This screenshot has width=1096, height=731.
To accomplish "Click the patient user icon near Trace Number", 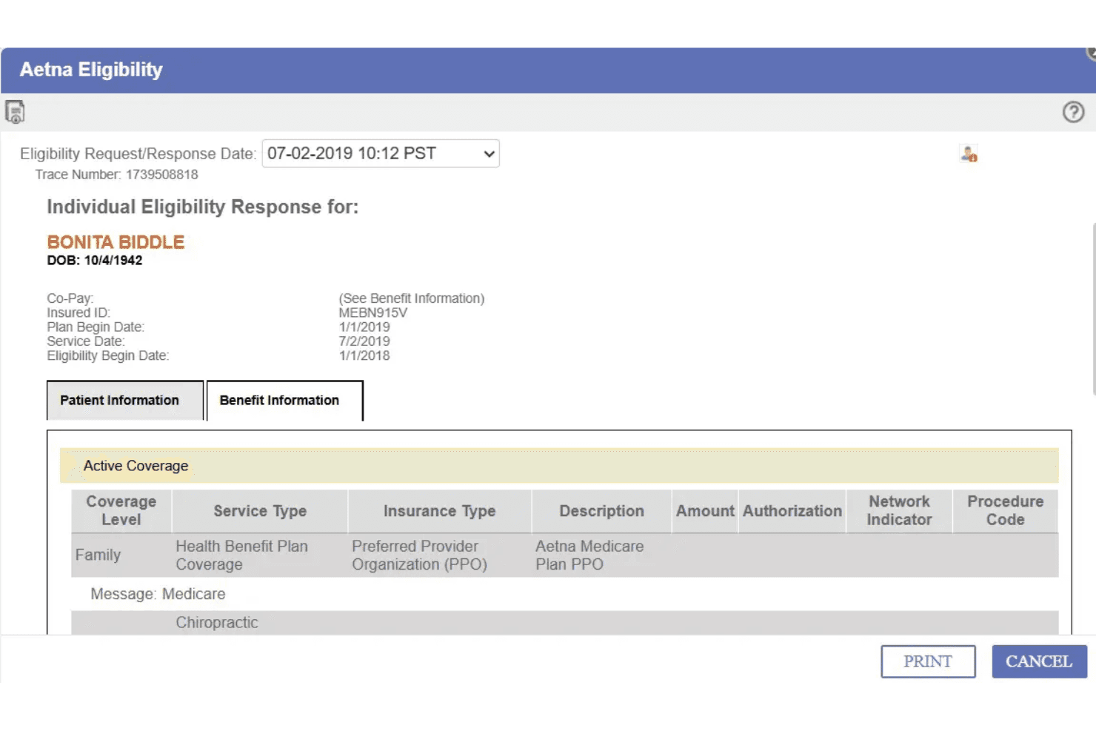I will coord(969,154).
